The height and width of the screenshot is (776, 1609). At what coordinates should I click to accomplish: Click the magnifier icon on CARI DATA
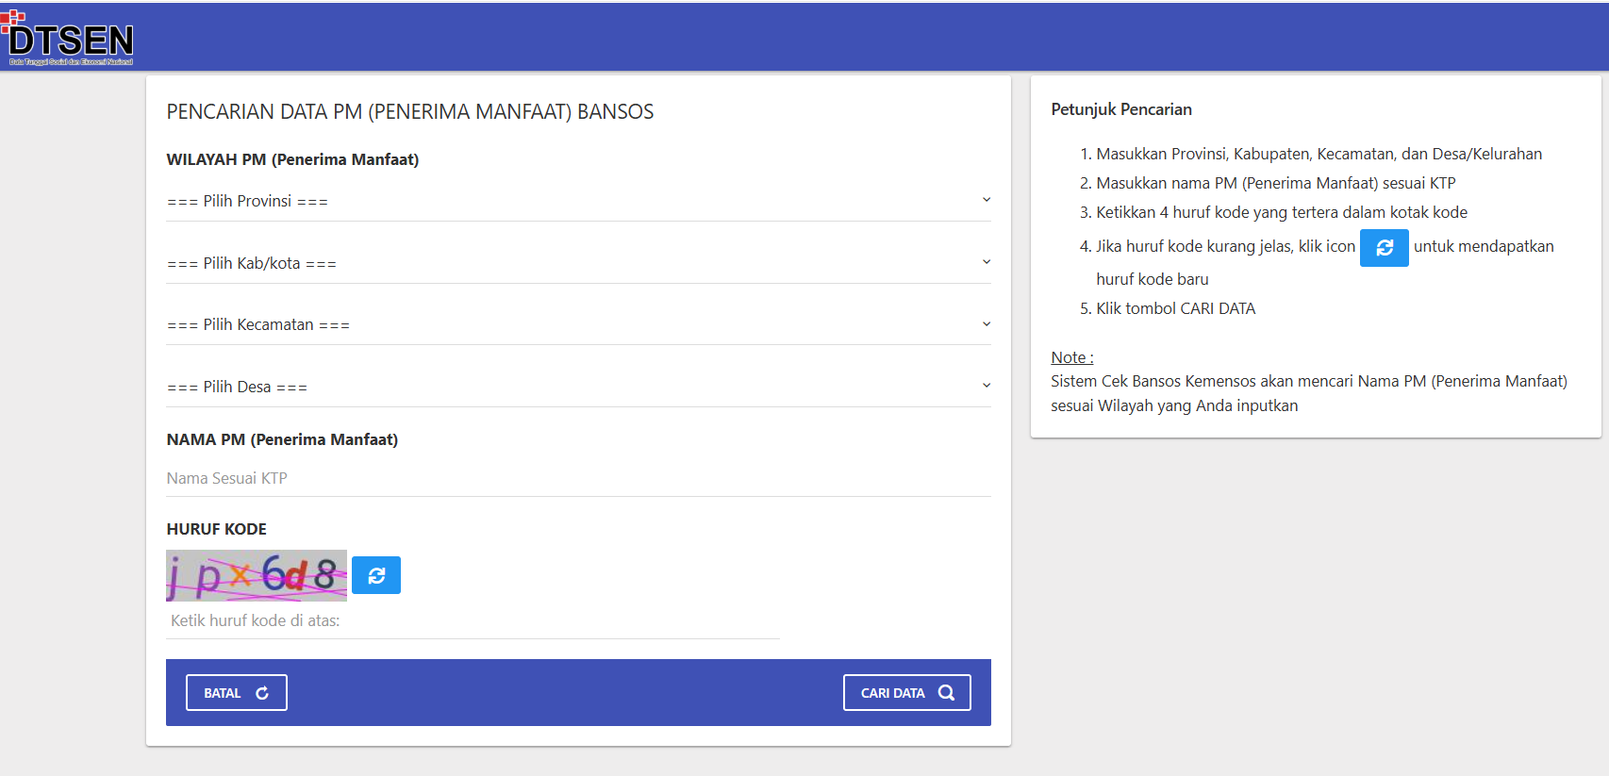click(x=946, y=693)
